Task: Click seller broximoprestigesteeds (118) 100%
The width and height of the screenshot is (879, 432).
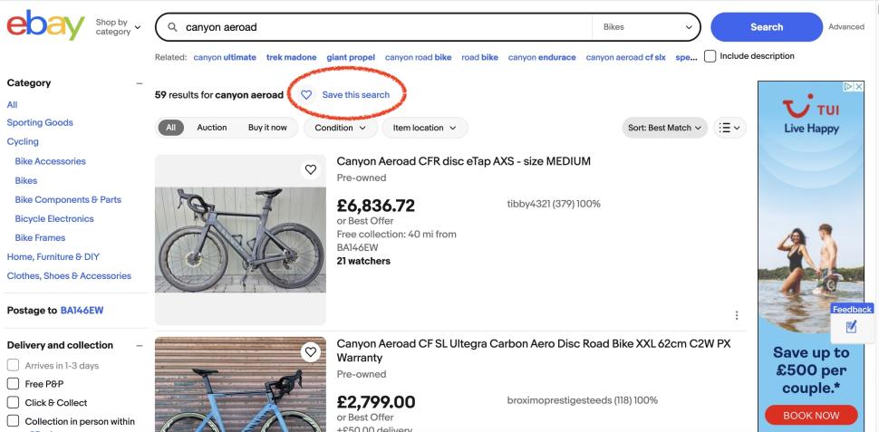Action: [x=583, y=400]
